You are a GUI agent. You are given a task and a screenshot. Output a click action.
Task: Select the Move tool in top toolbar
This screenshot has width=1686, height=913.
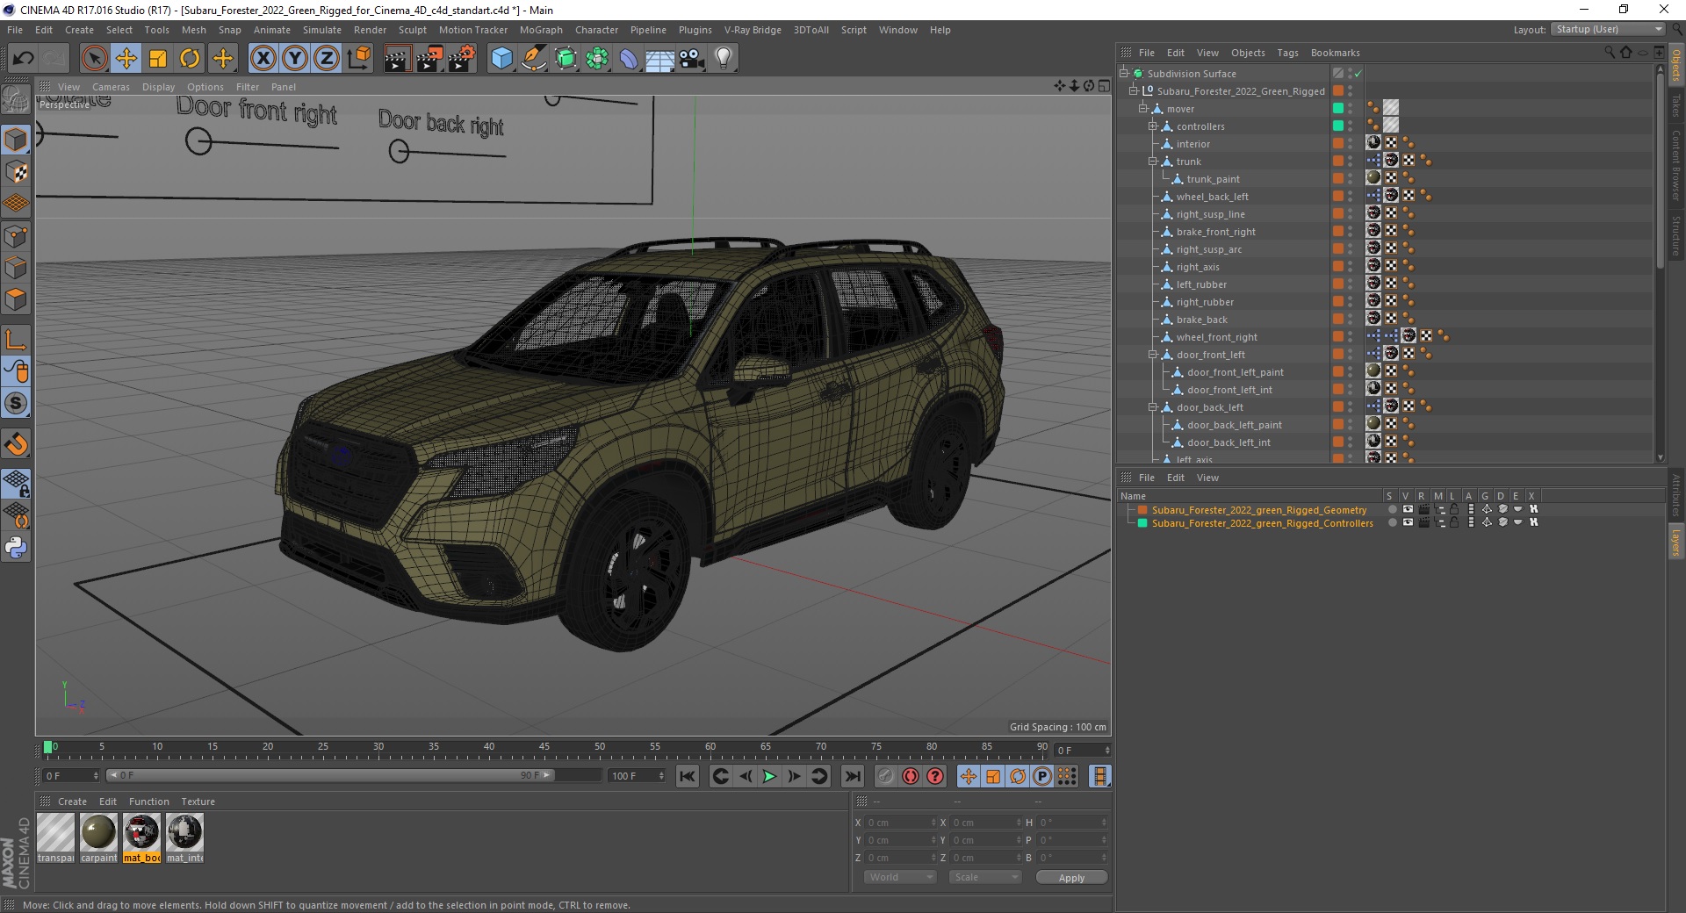pyautogui.click(x=126, y=59)
